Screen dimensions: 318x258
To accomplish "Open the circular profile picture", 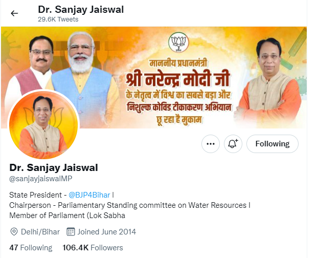I will (x=43, y=125).
